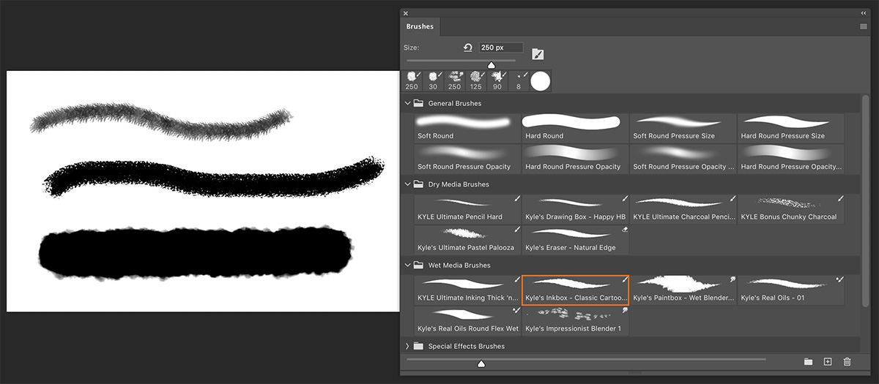Click the 'Special Effects Brushes' group label

pyautogui.click(x=467, y=346)
